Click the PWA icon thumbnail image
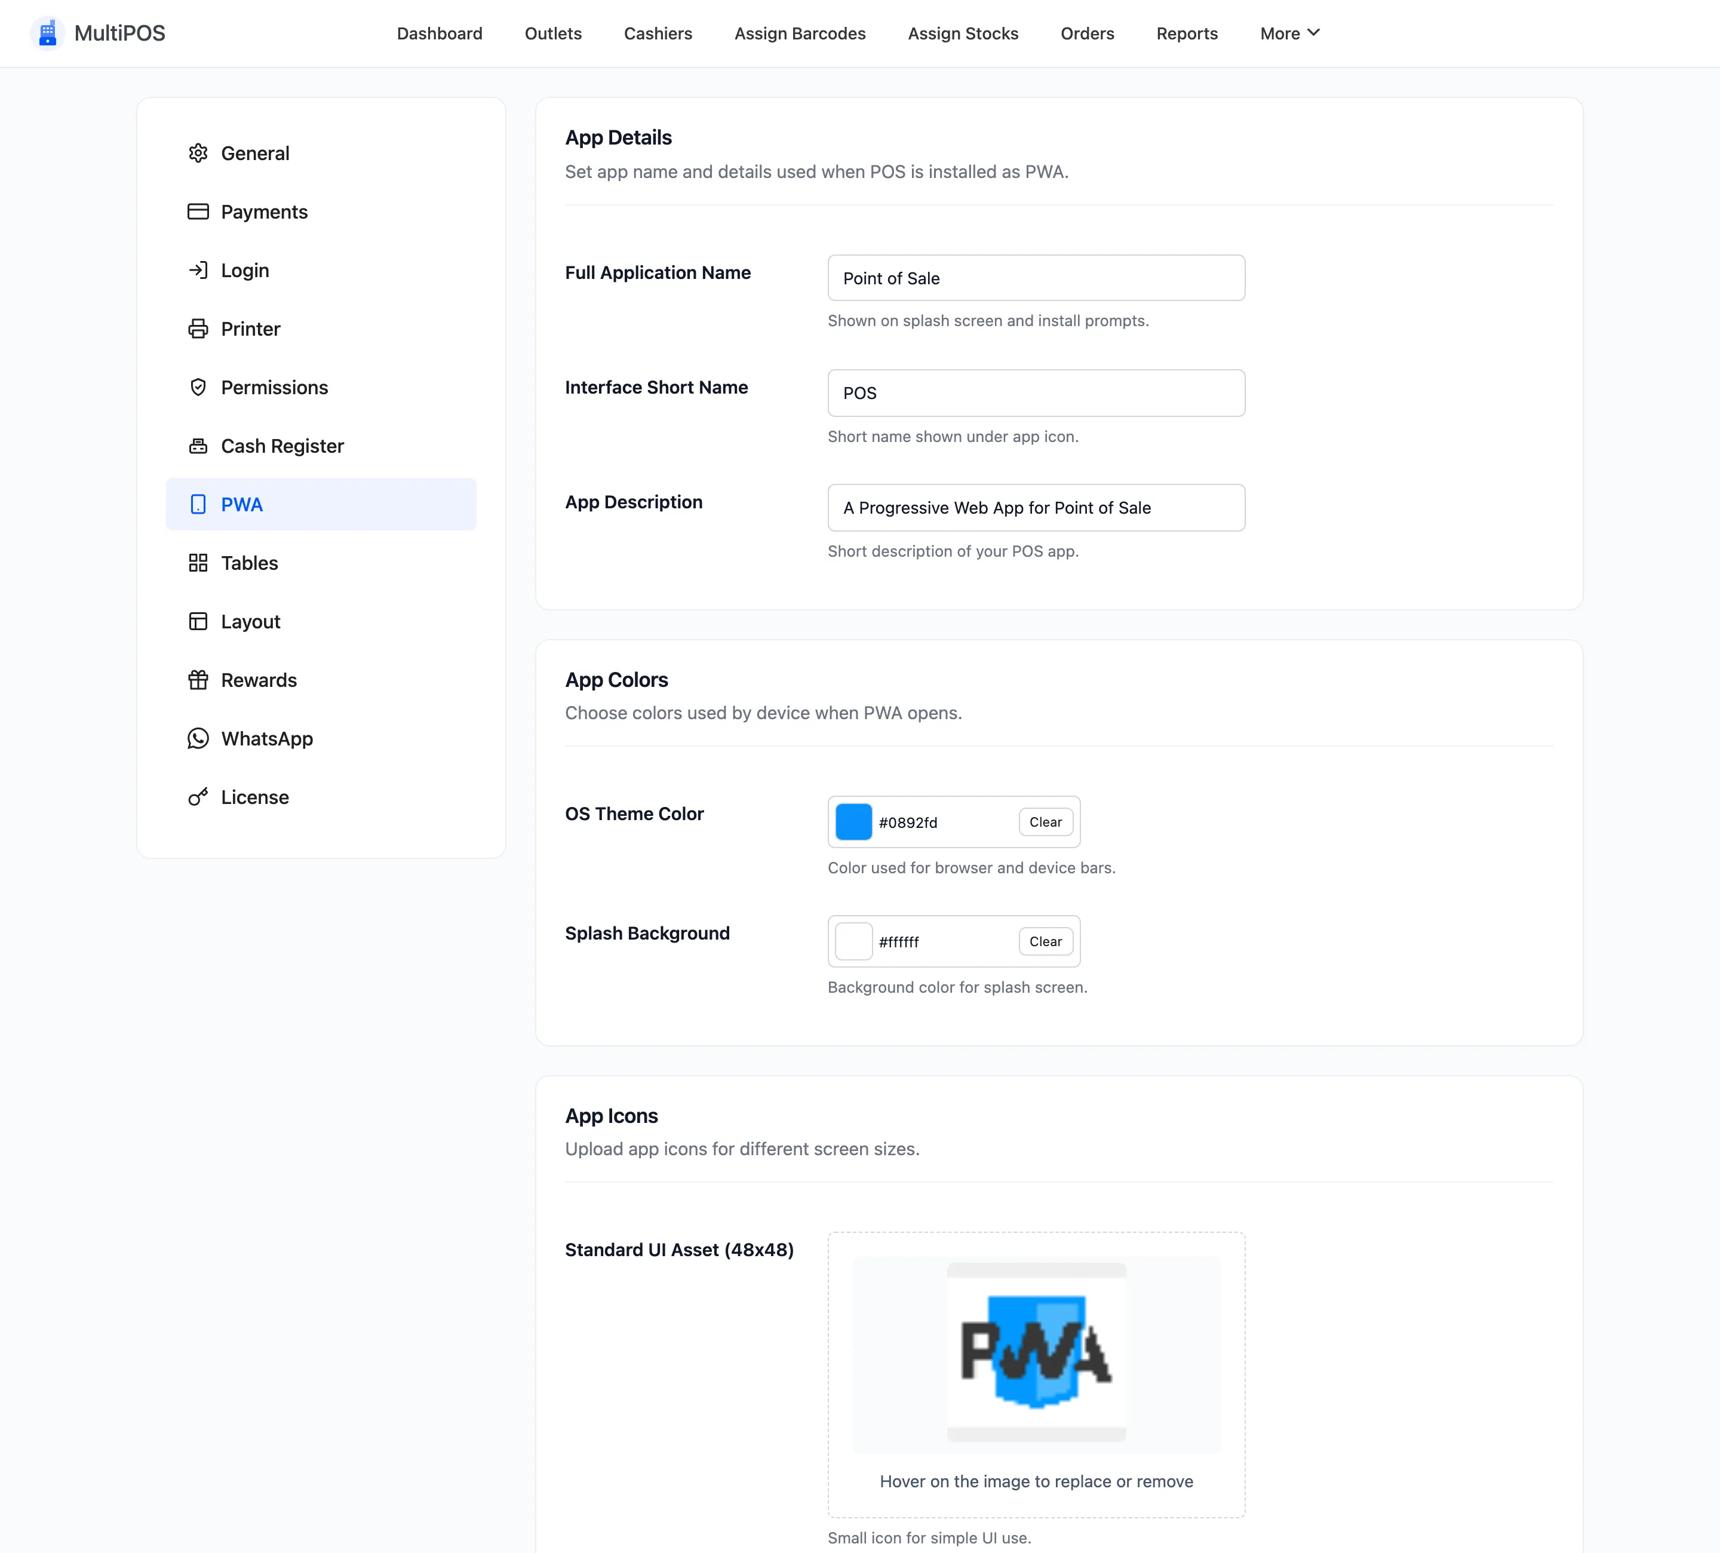 click(x=1036, y=1352)
